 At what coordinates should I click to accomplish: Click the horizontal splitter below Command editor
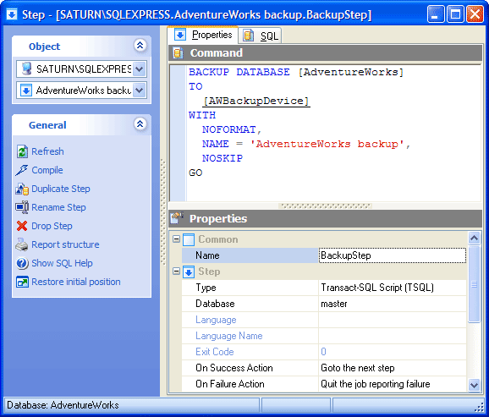[325, 206]
